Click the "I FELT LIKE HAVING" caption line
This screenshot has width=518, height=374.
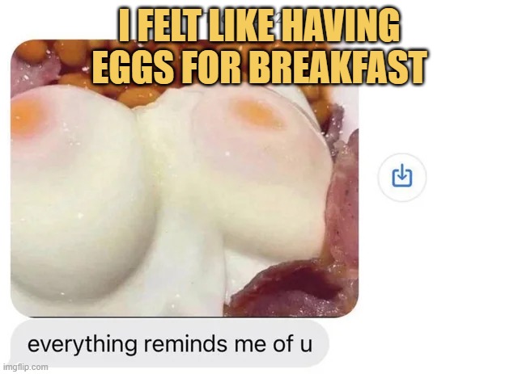[260, 25]
